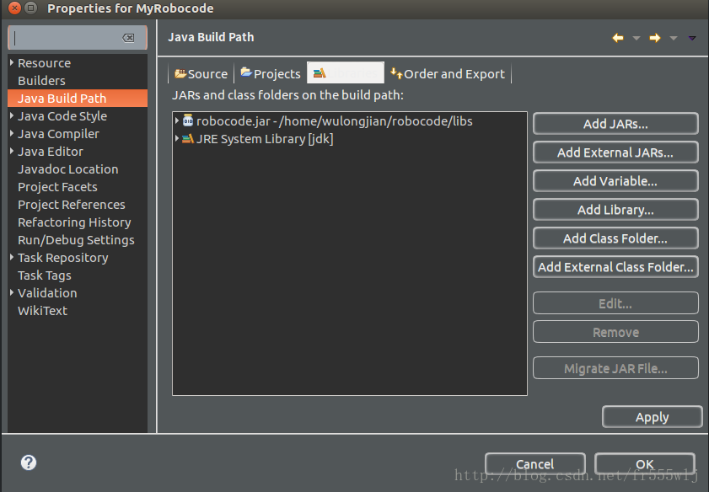Open back history dropdown arrow
709x492 pixels.
pyautogui.click(x=636, y=39)
